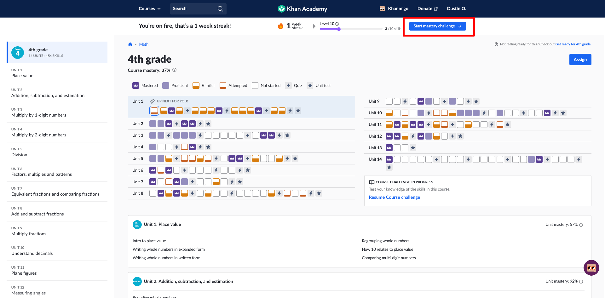This screenshot has width=605, height=298.
Task: Select Unit 5 Division in sidebar
Action: point(57,152)
